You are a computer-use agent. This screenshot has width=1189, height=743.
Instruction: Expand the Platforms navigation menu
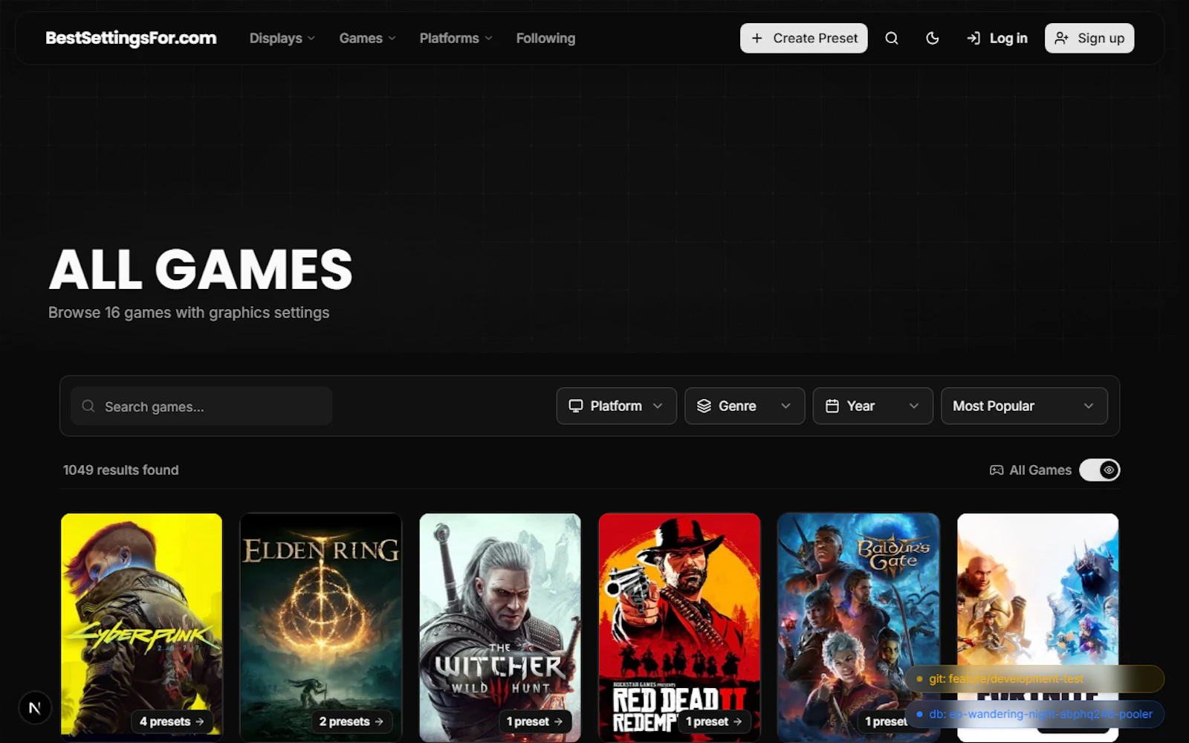click(x=456, y=38)
